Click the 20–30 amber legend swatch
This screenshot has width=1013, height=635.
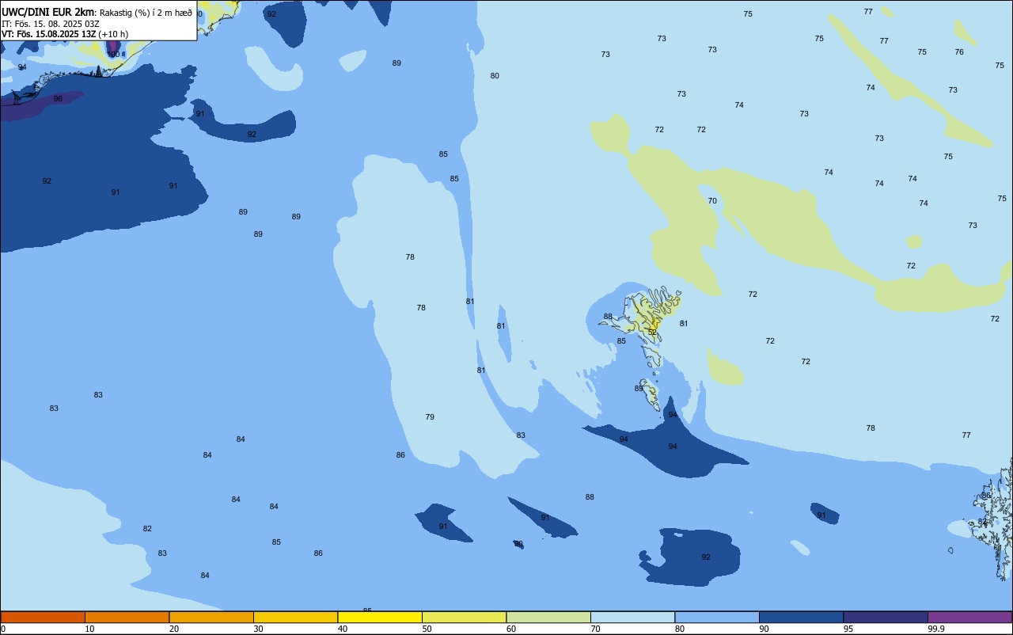(211, 617)
